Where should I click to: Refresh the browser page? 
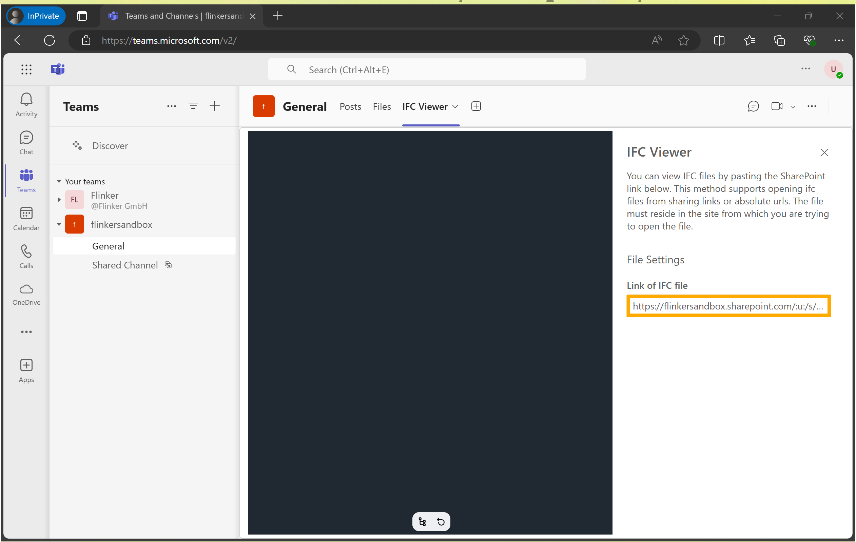pyautogui.click(x=50, y=40)
